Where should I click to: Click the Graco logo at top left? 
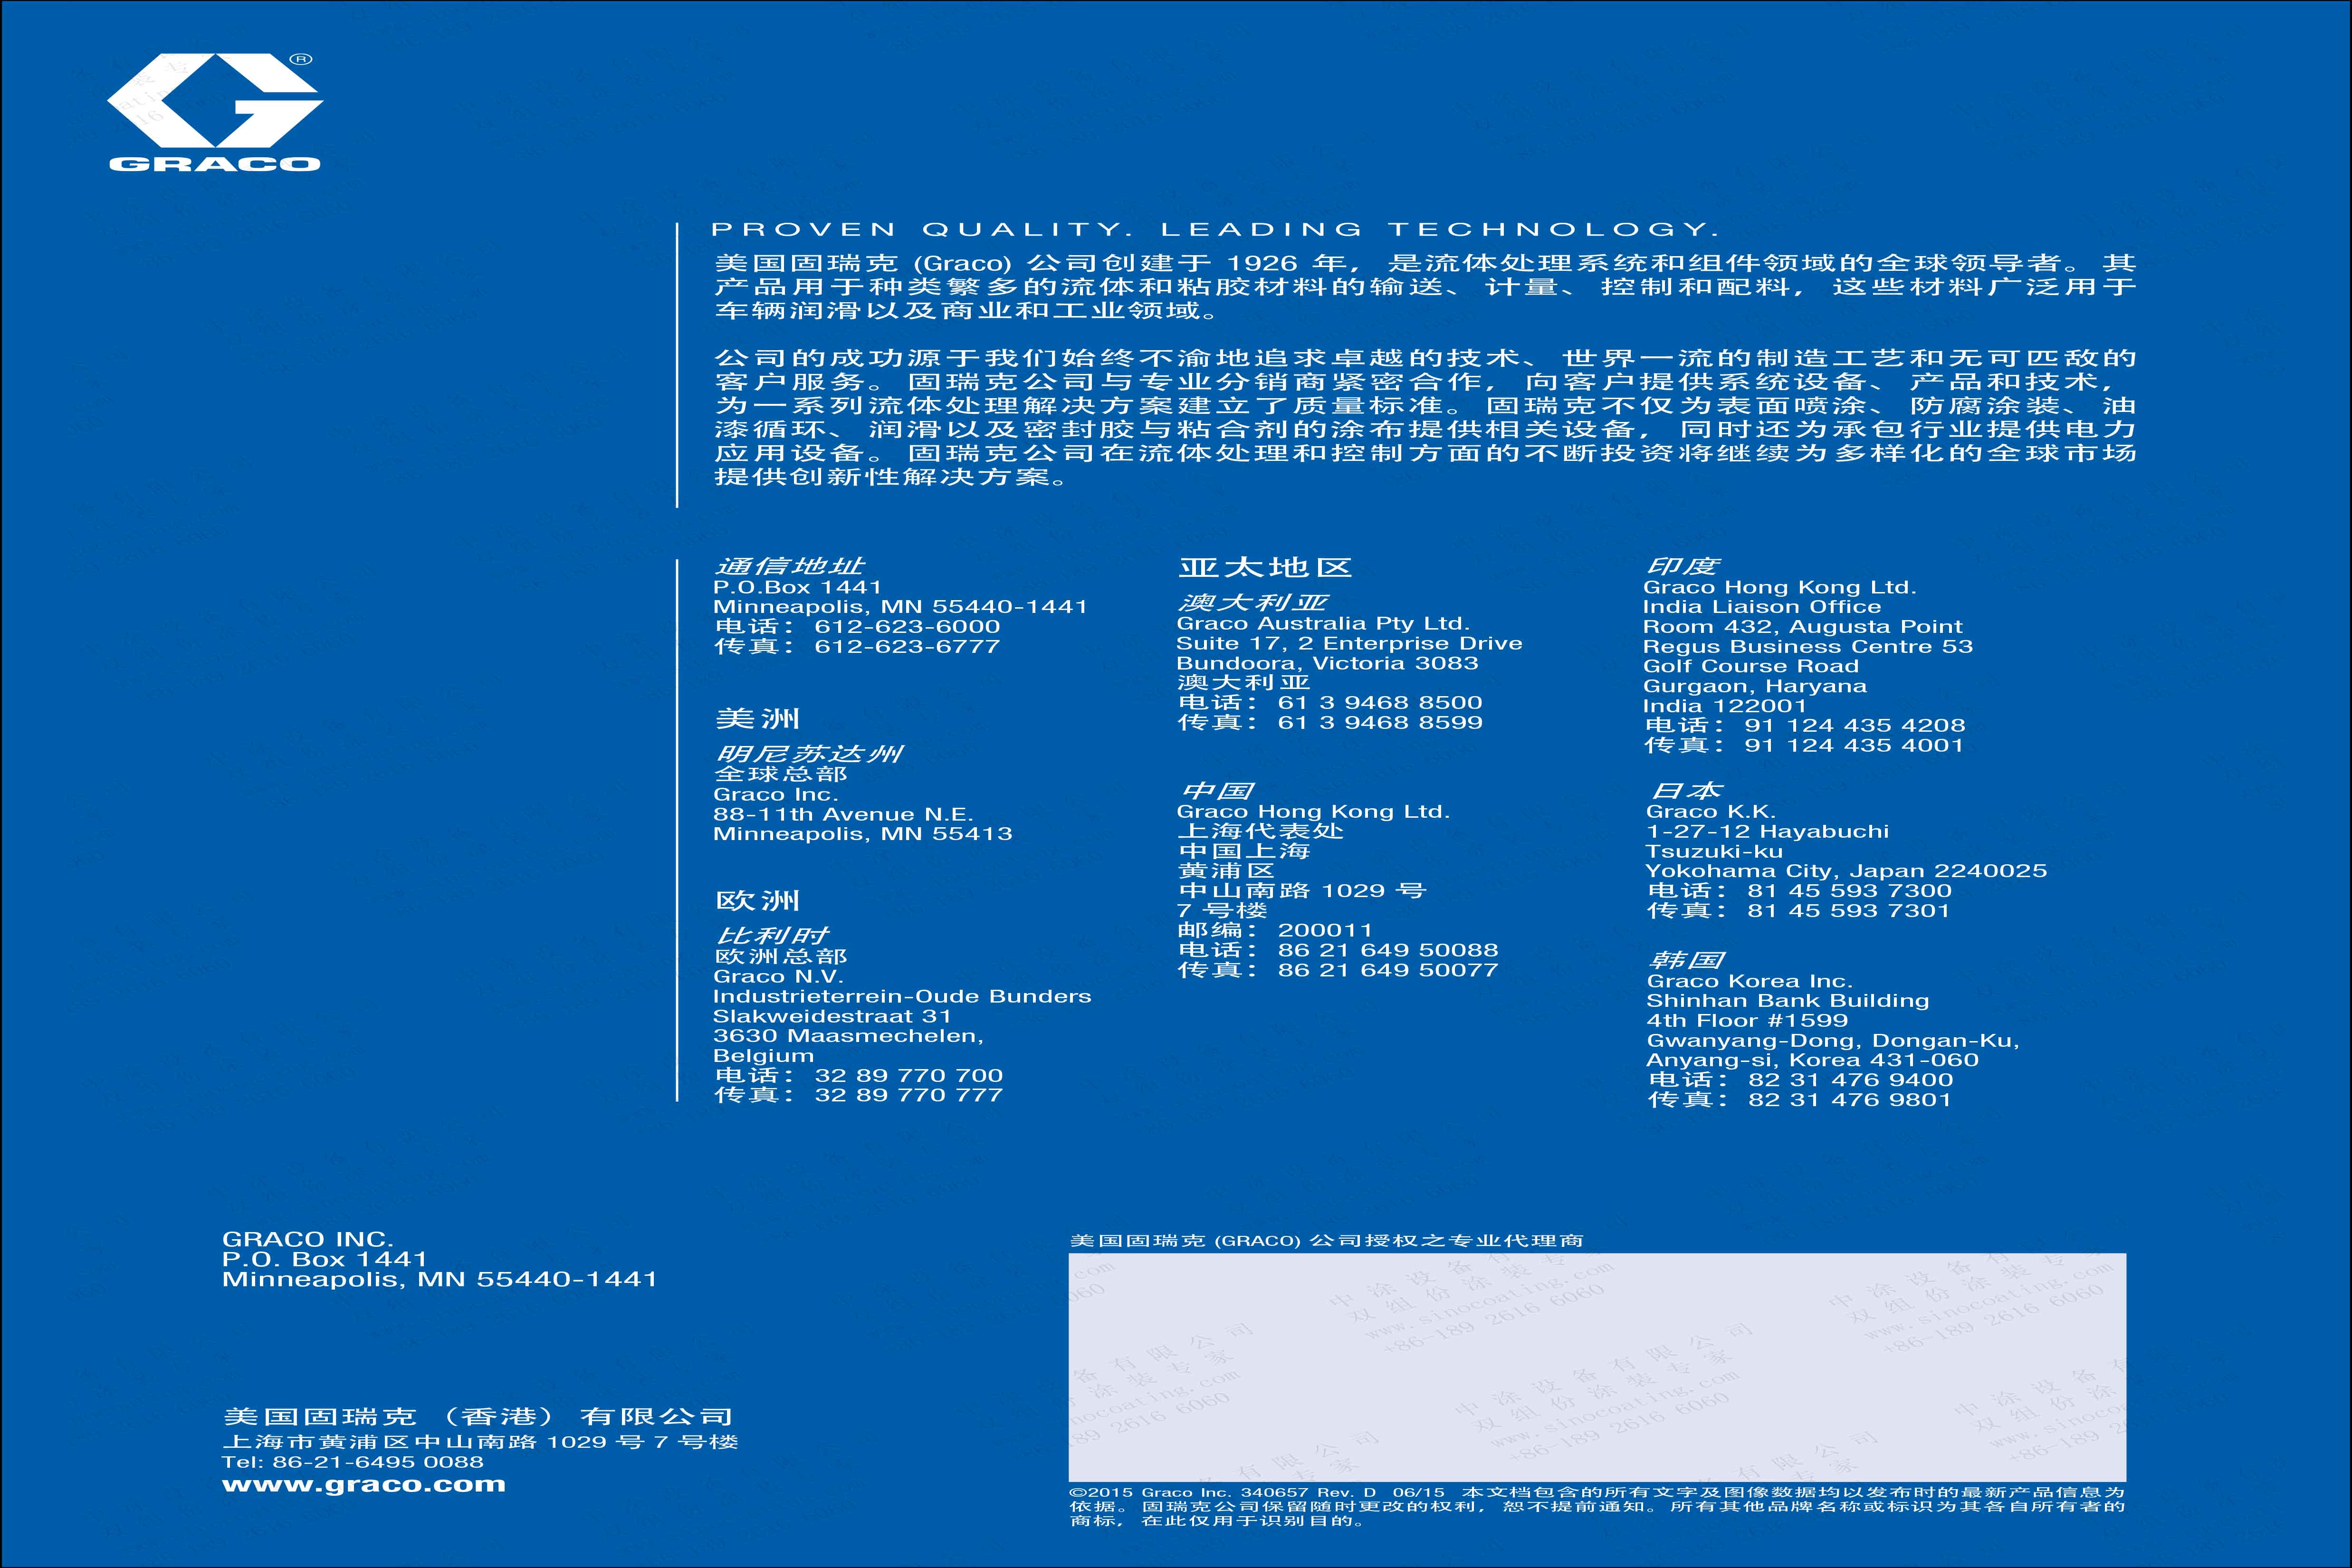[215, 112]
